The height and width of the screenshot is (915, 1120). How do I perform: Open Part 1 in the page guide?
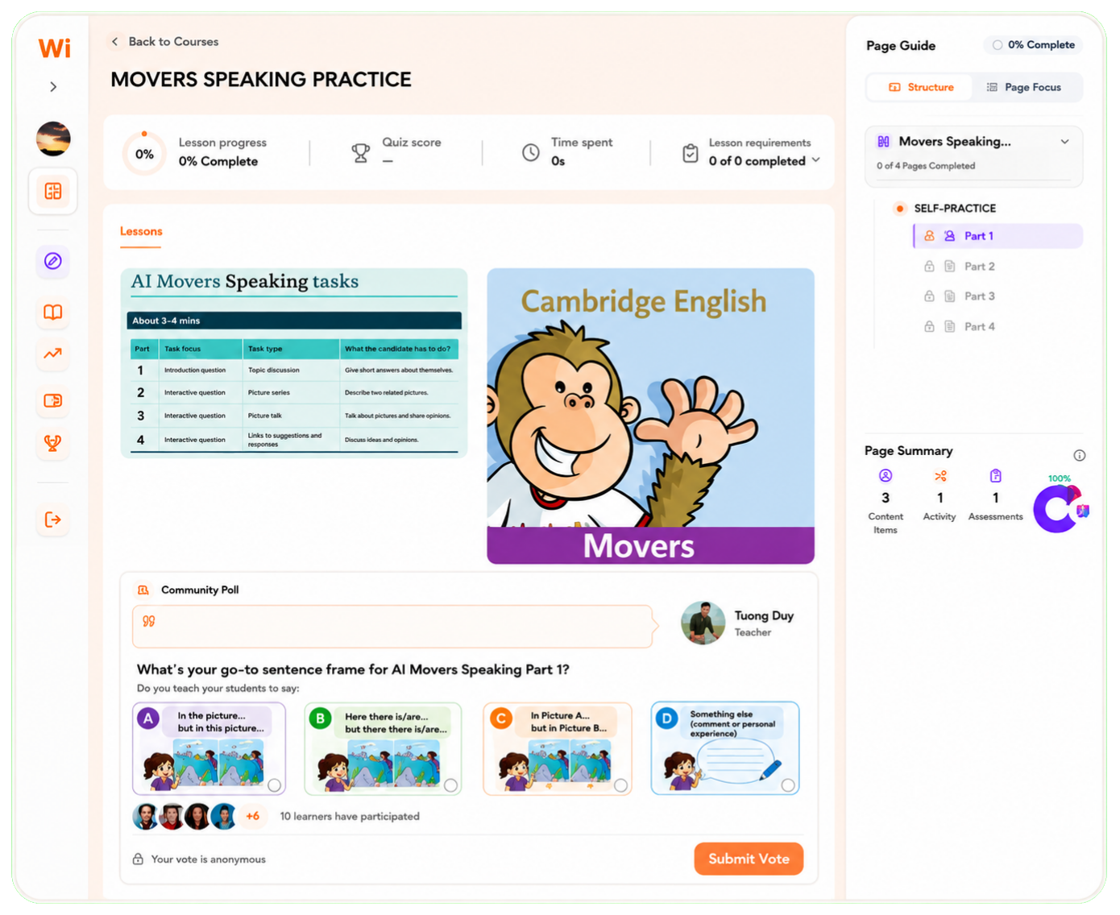coord(998,236)
